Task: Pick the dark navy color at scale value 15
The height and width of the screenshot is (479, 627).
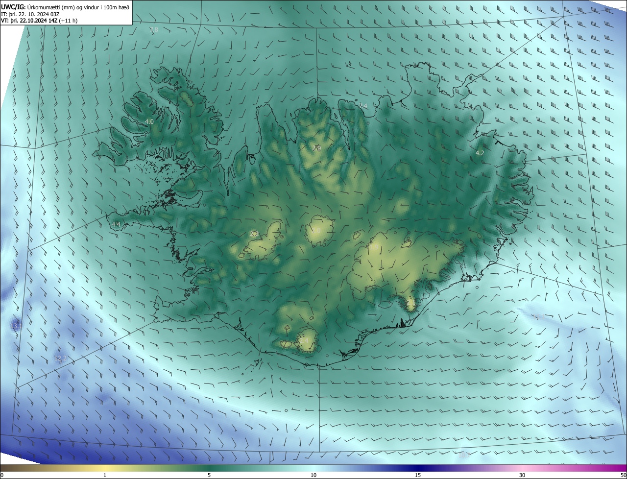Action: pos(418,468)
